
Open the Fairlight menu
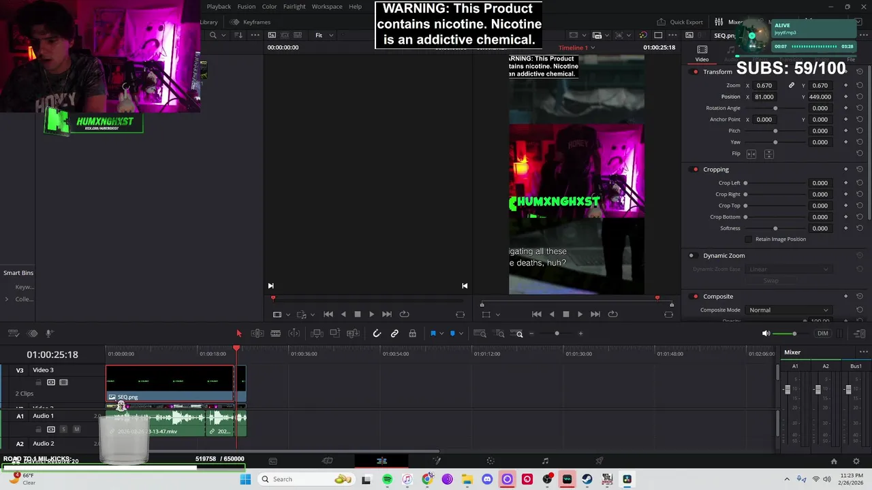pos(294,7)
